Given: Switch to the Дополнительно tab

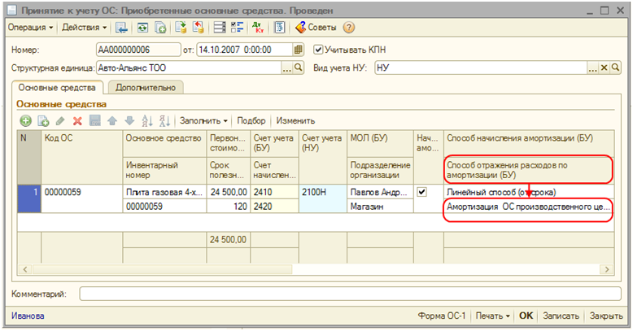Looking at the screenshot, I should point(144,87).
